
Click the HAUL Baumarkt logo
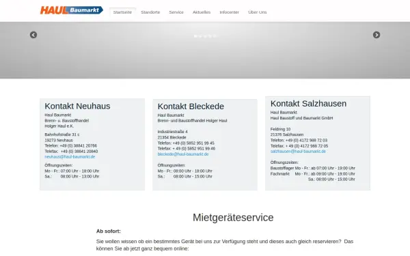point(71,10)
